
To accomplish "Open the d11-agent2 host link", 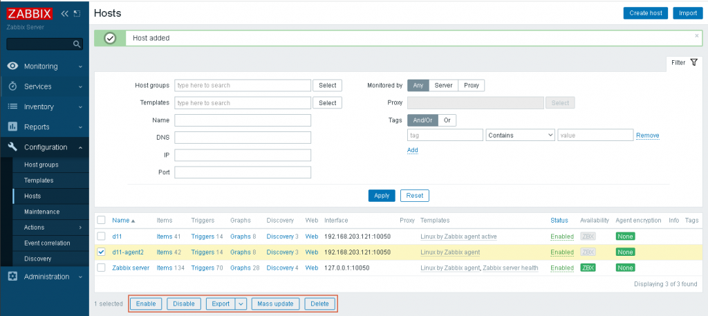I will pos(128,252).
